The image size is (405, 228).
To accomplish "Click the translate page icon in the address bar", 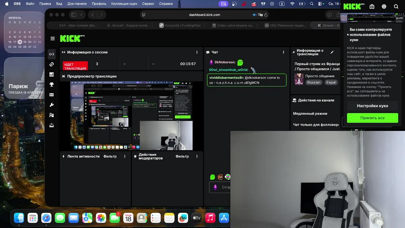I will coord(260,15).
